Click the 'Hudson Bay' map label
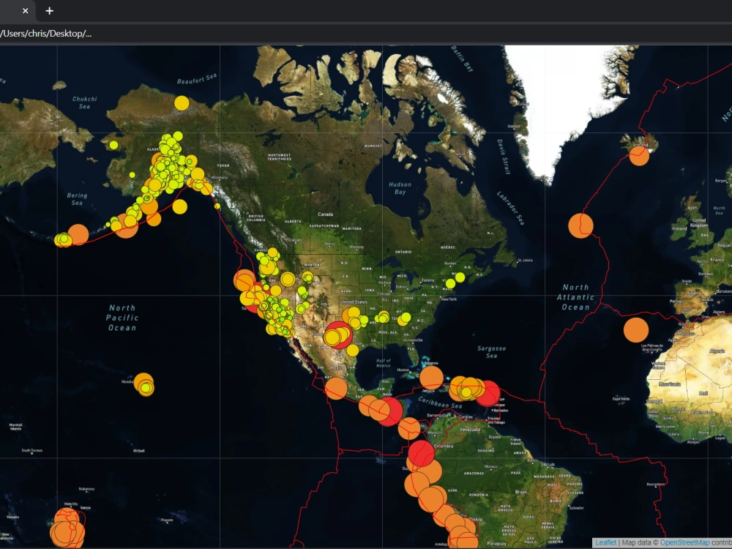This screenshot has height=549, width=732. 400,188
